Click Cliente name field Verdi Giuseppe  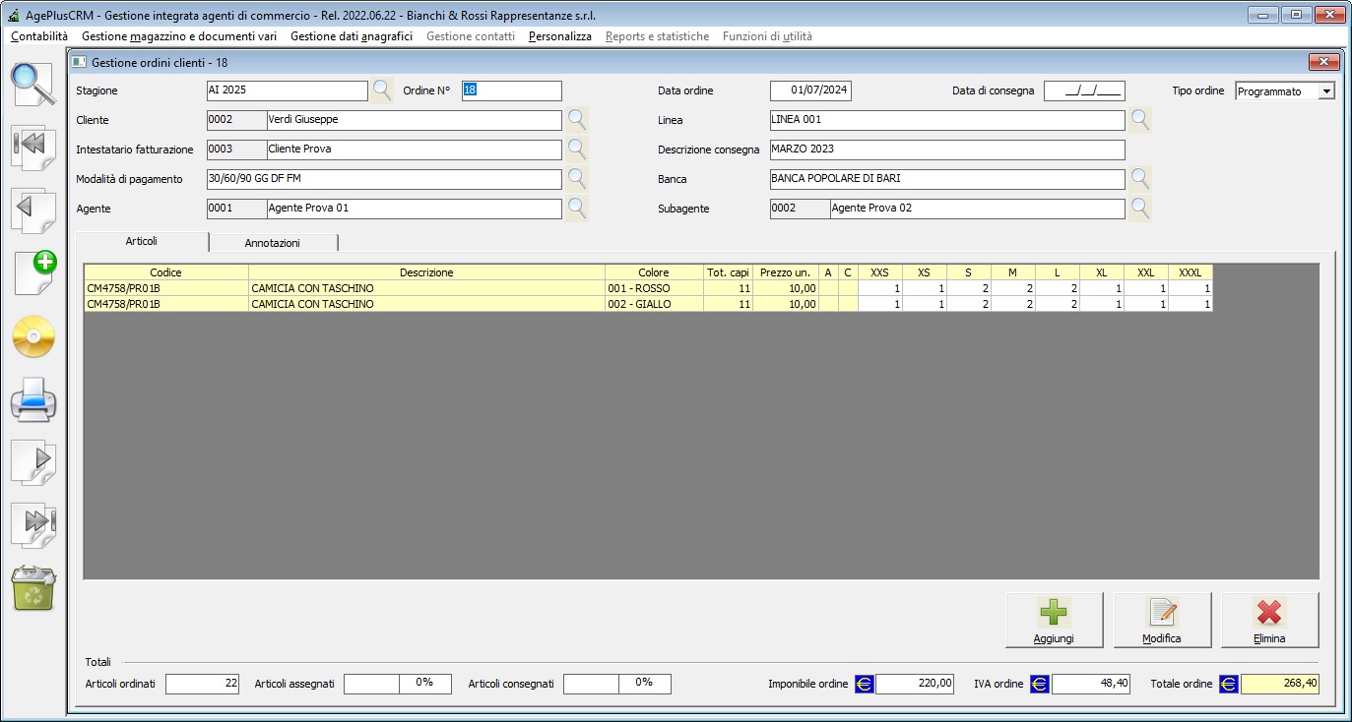tap(414, 120)
